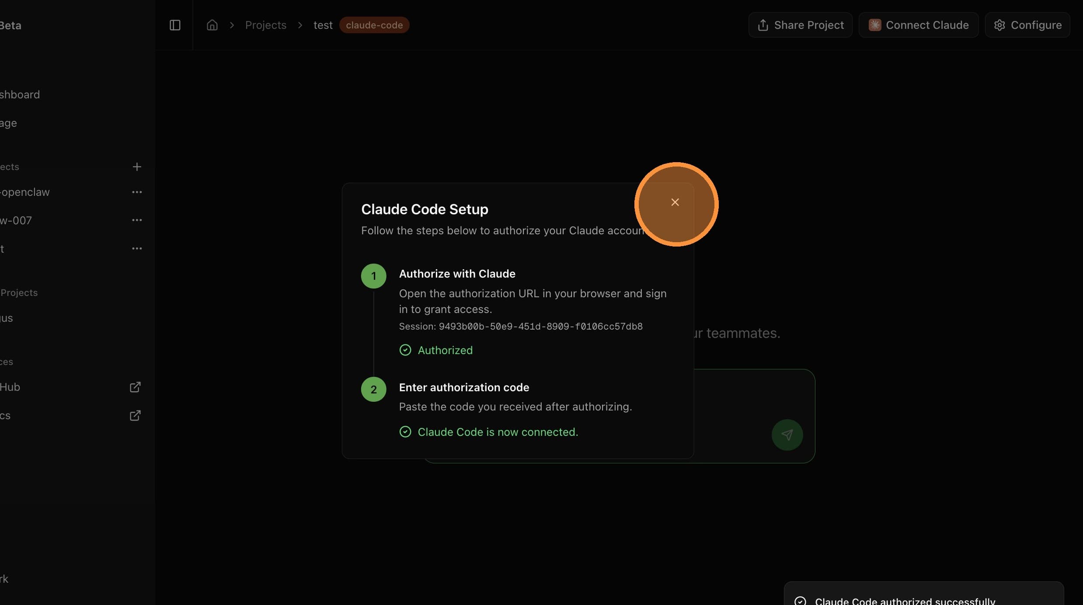Click the check icon beside Authorized
Screen dimensions: 1083x605
coord(405,351)
